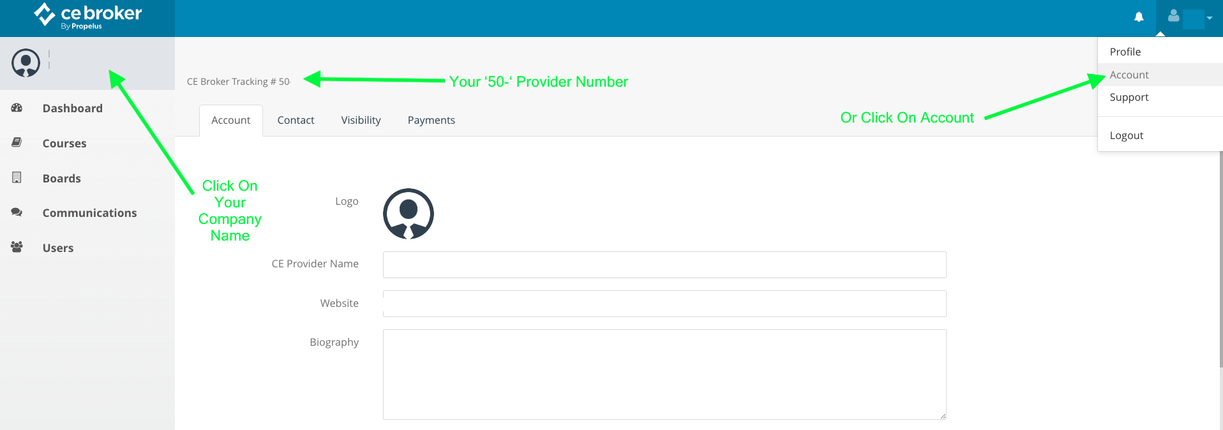Image resolution: width=1223 pixels, height=430 pixels.
Task: Click the Users group icon
Action: click(17, 247)
